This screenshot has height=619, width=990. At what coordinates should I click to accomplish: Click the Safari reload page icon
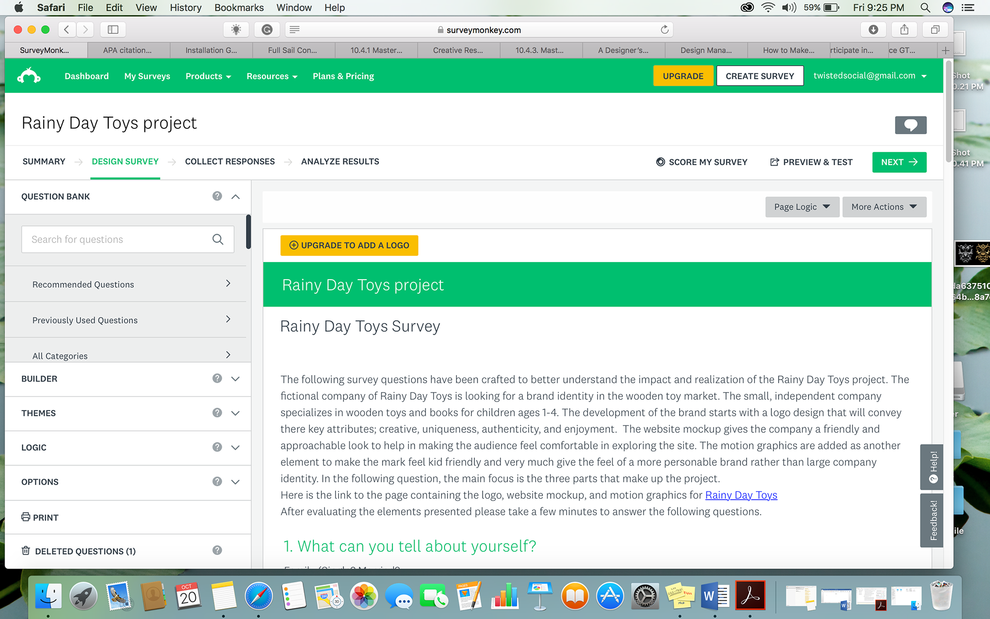point(665,30)
